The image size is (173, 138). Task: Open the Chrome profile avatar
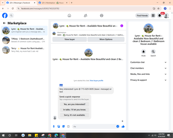pyautogui.click(x=165, y=9)
